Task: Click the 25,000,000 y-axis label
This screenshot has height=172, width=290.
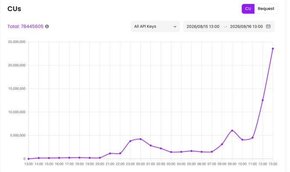Action: (17, 42)
